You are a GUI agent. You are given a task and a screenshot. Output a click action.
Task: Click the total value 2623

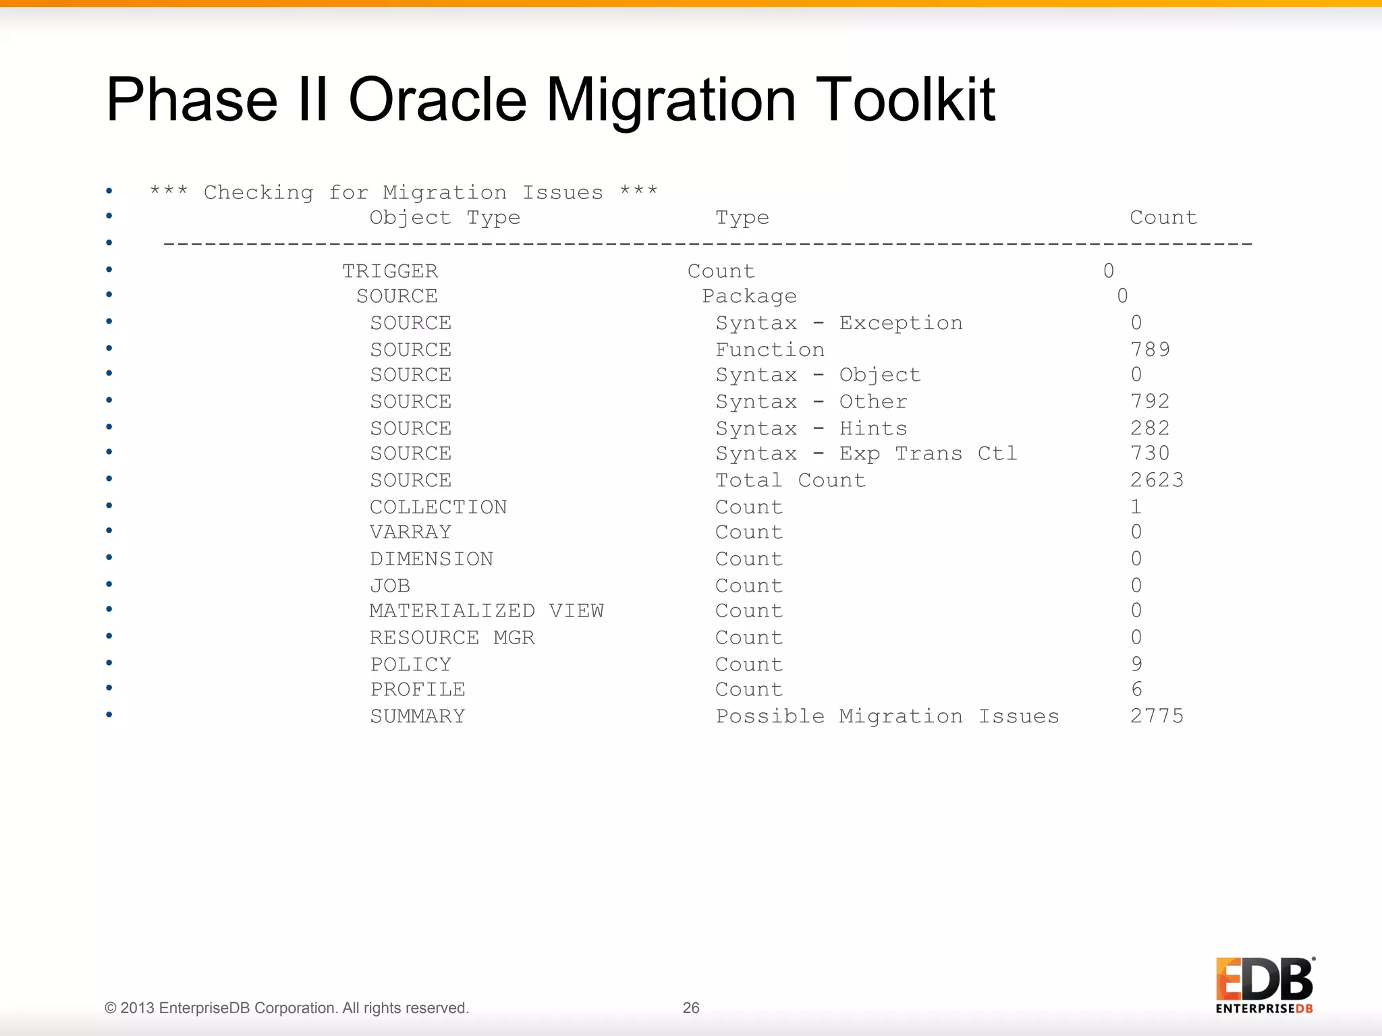tap(1157, 480)
